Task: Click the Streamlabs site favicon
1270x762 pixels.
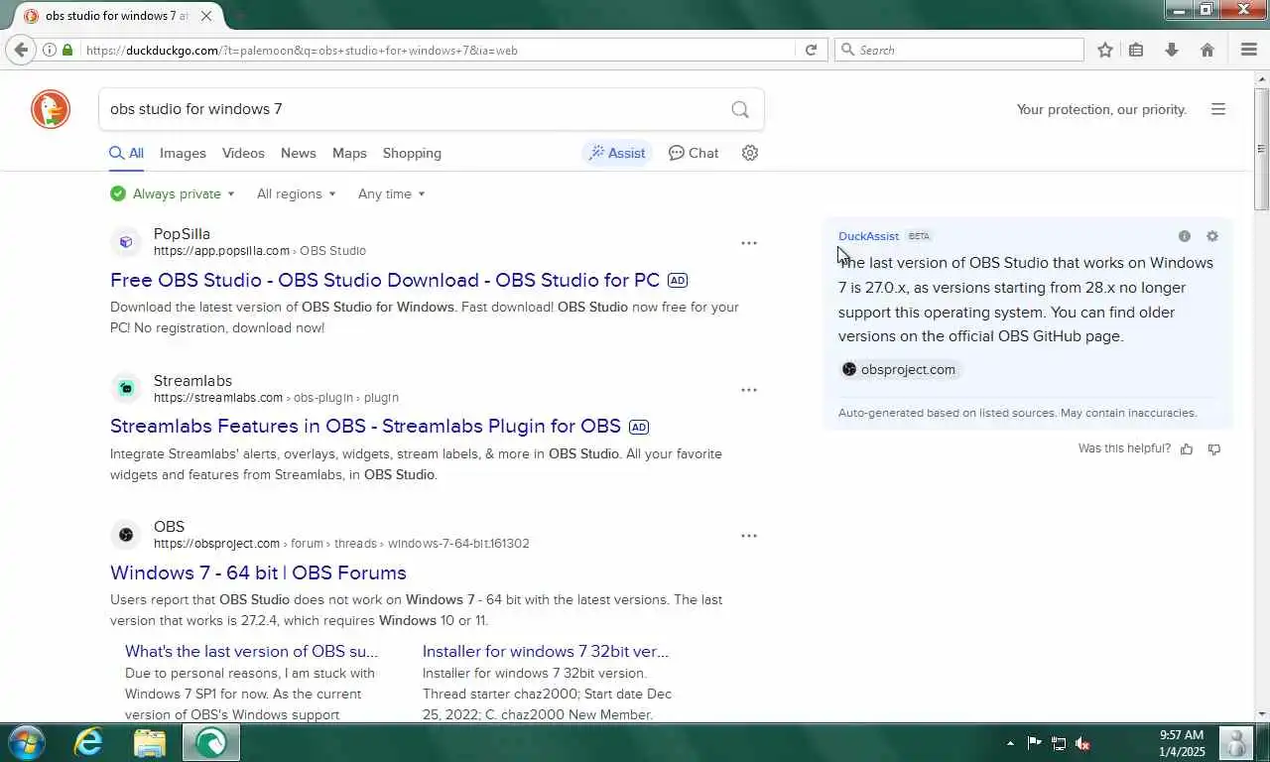Action: point(126,388)
